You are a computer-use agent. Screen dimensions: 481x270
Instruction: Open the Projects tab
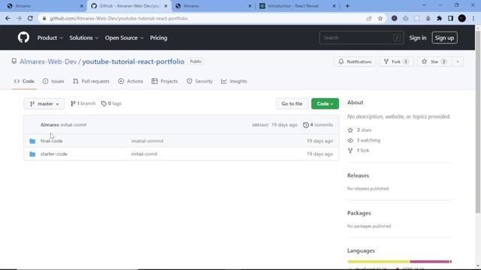(165, 81)
